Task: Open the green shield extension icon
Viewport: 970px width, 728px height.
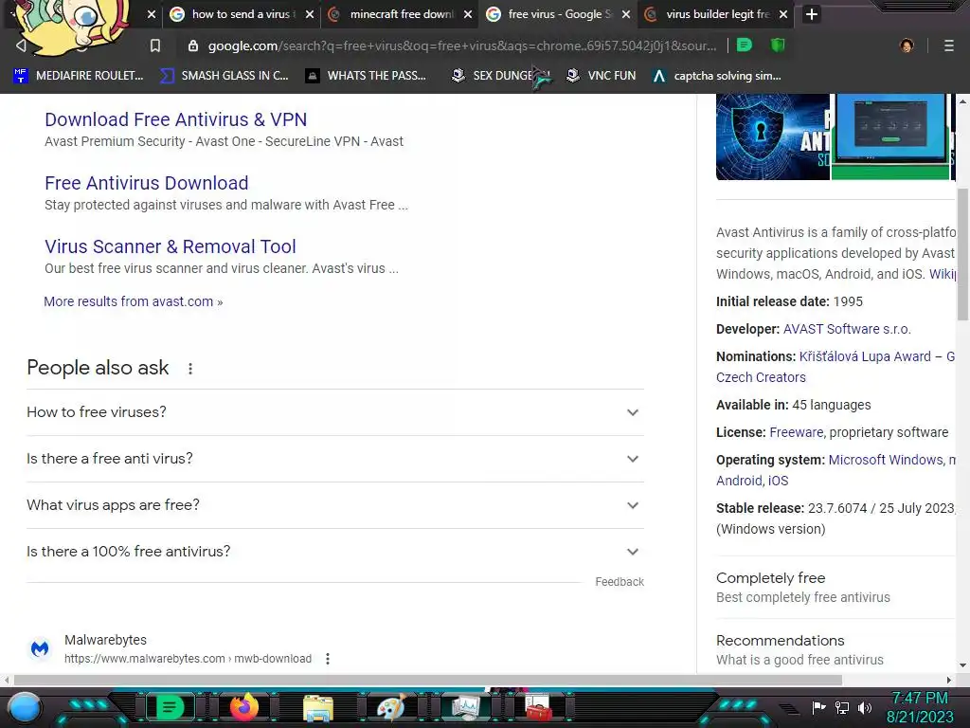Action: 778,45
